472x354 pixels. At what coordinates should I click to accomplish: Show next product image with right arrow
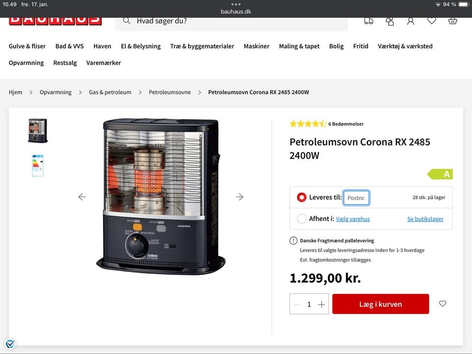[239, 197]
